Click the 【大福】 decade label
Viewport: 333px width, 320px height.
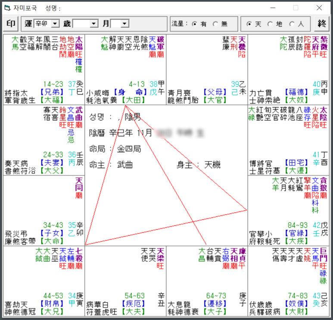click(x=52, y=100)
